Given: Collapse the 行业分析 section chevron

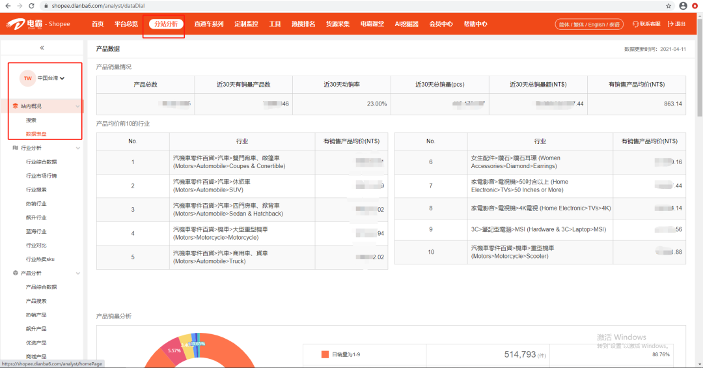Looking at the screenshot, I should click(x=77, y=148).
